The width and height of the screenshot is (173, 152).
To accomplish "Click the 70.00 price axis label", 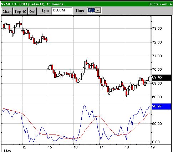I will [157, 69].
